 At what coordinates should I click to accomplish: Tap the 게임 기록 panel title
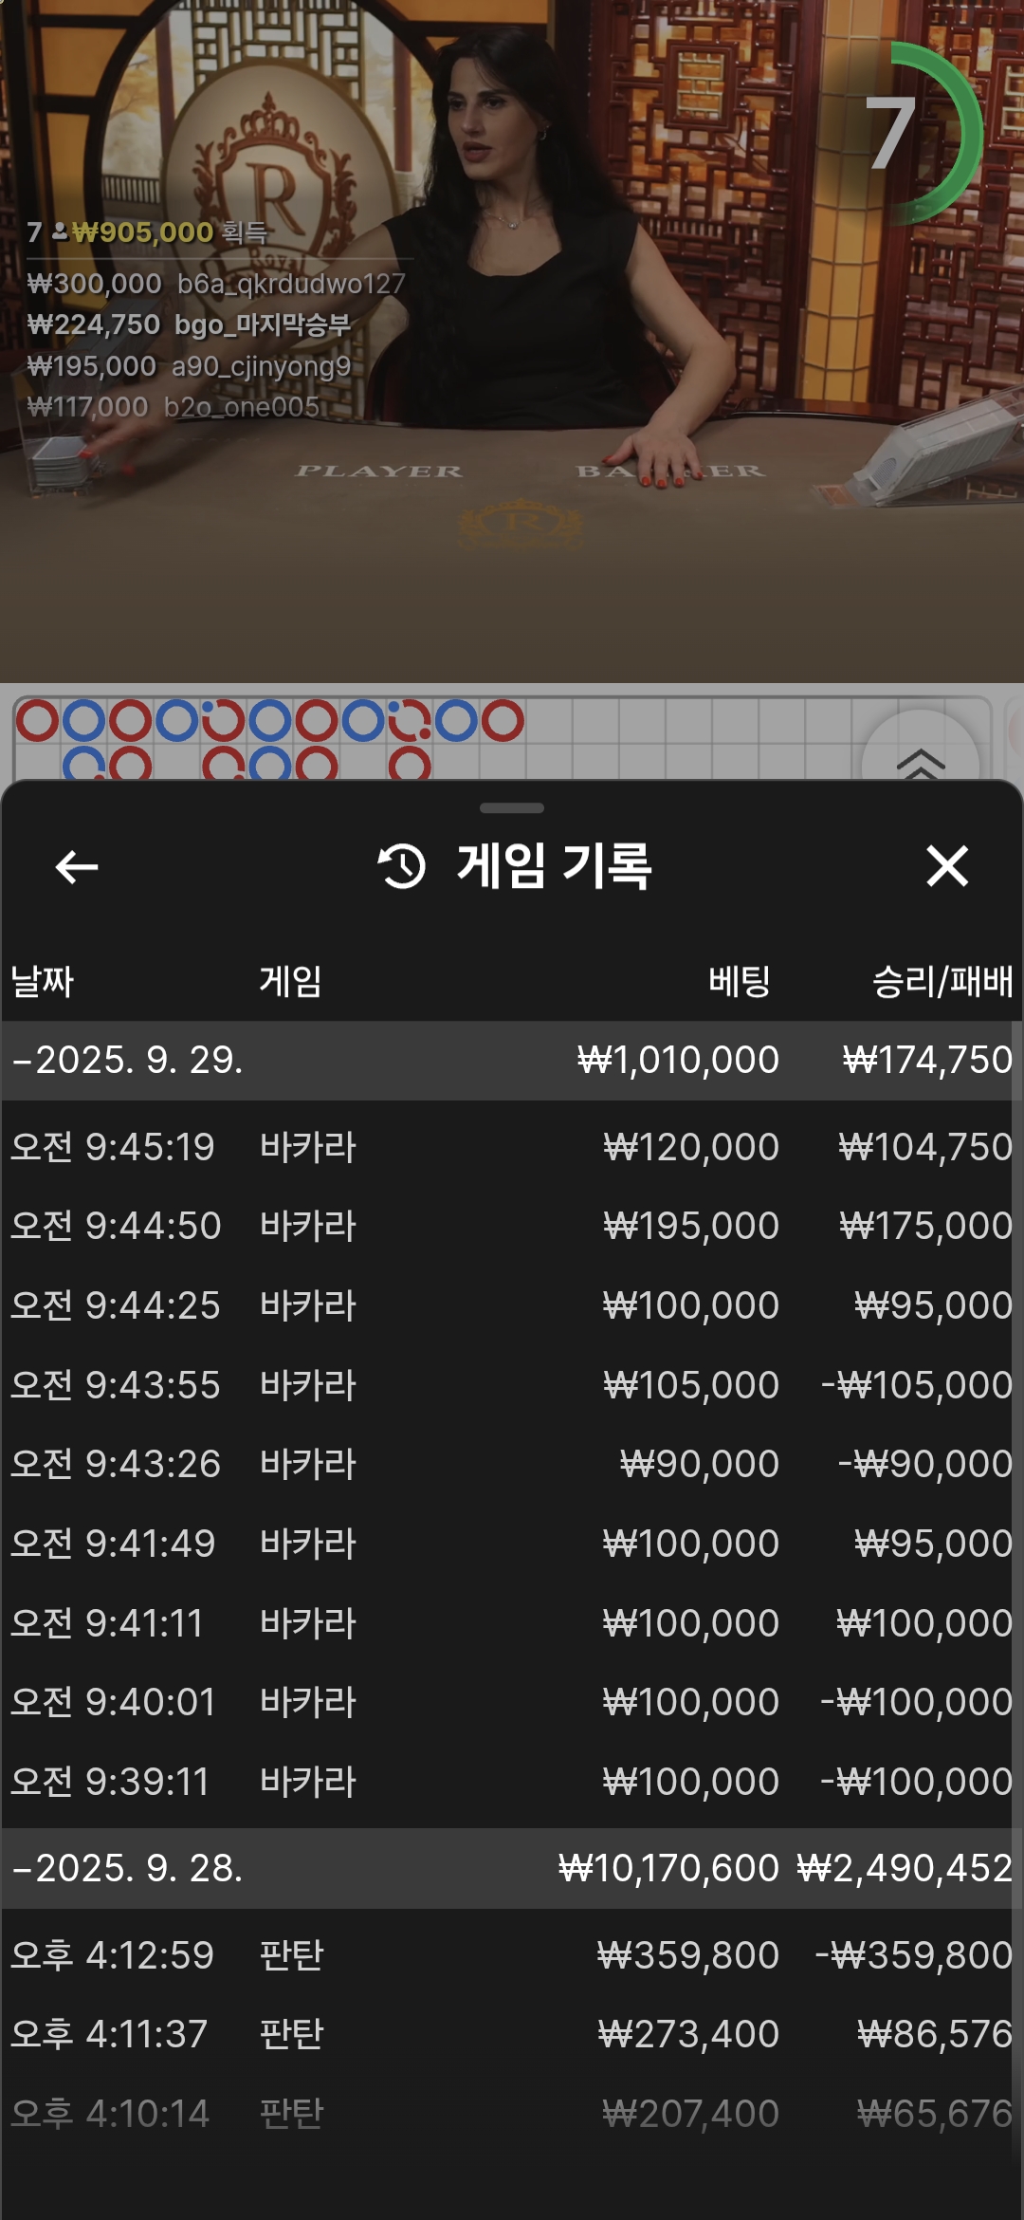click(x=554, y=866)
